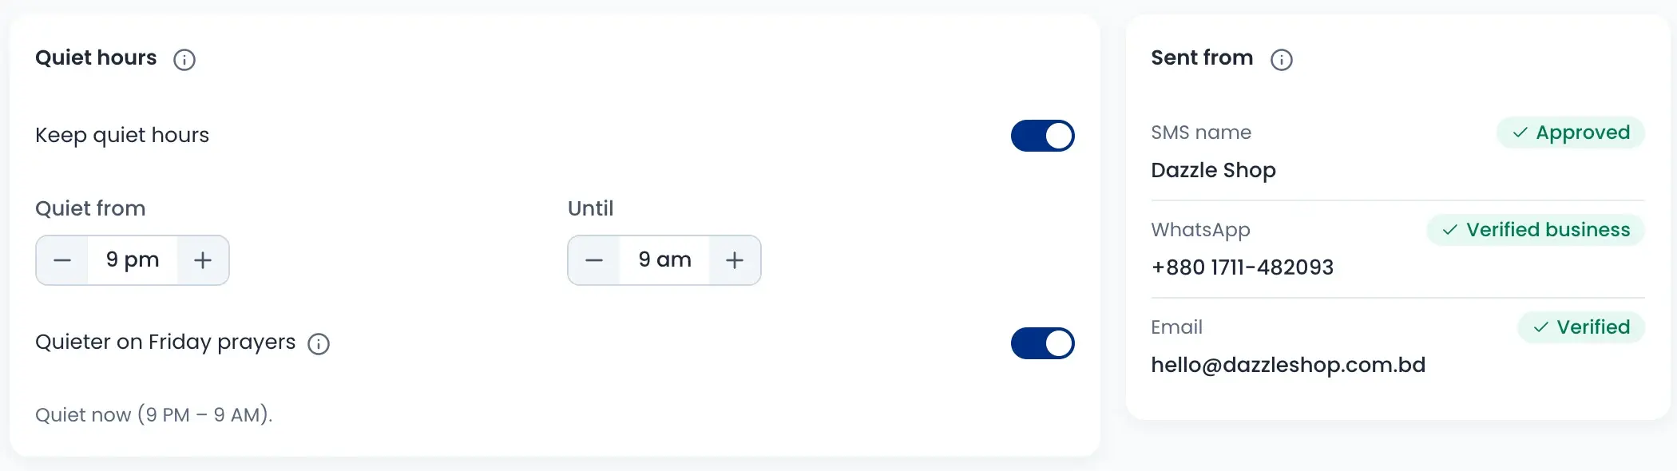This screenshot has height=471, width=1677.
Task: Click the Quiet now status text
Action: (154, 415)
